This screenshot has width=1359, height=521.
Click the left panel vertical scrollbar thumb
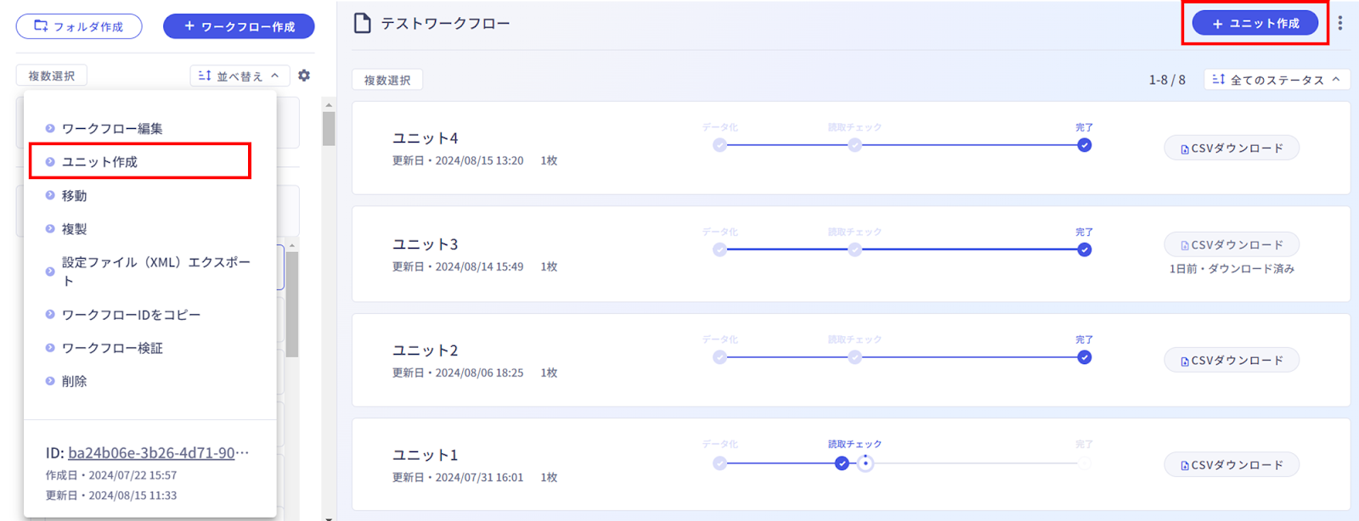329,129
